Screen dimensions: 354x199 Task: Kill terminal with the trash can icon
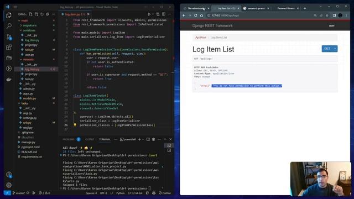pyautogui.click(x=154, y=139)
